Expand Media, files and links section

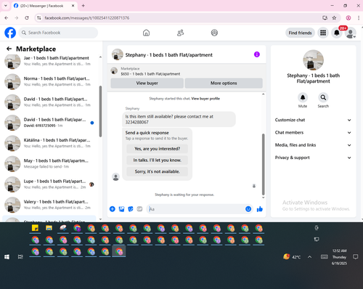pos(313,145)
